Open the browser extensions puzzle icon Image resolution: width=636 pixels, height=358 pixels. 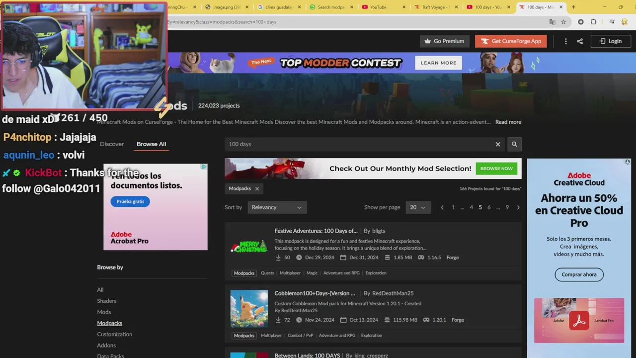(593, 22)
